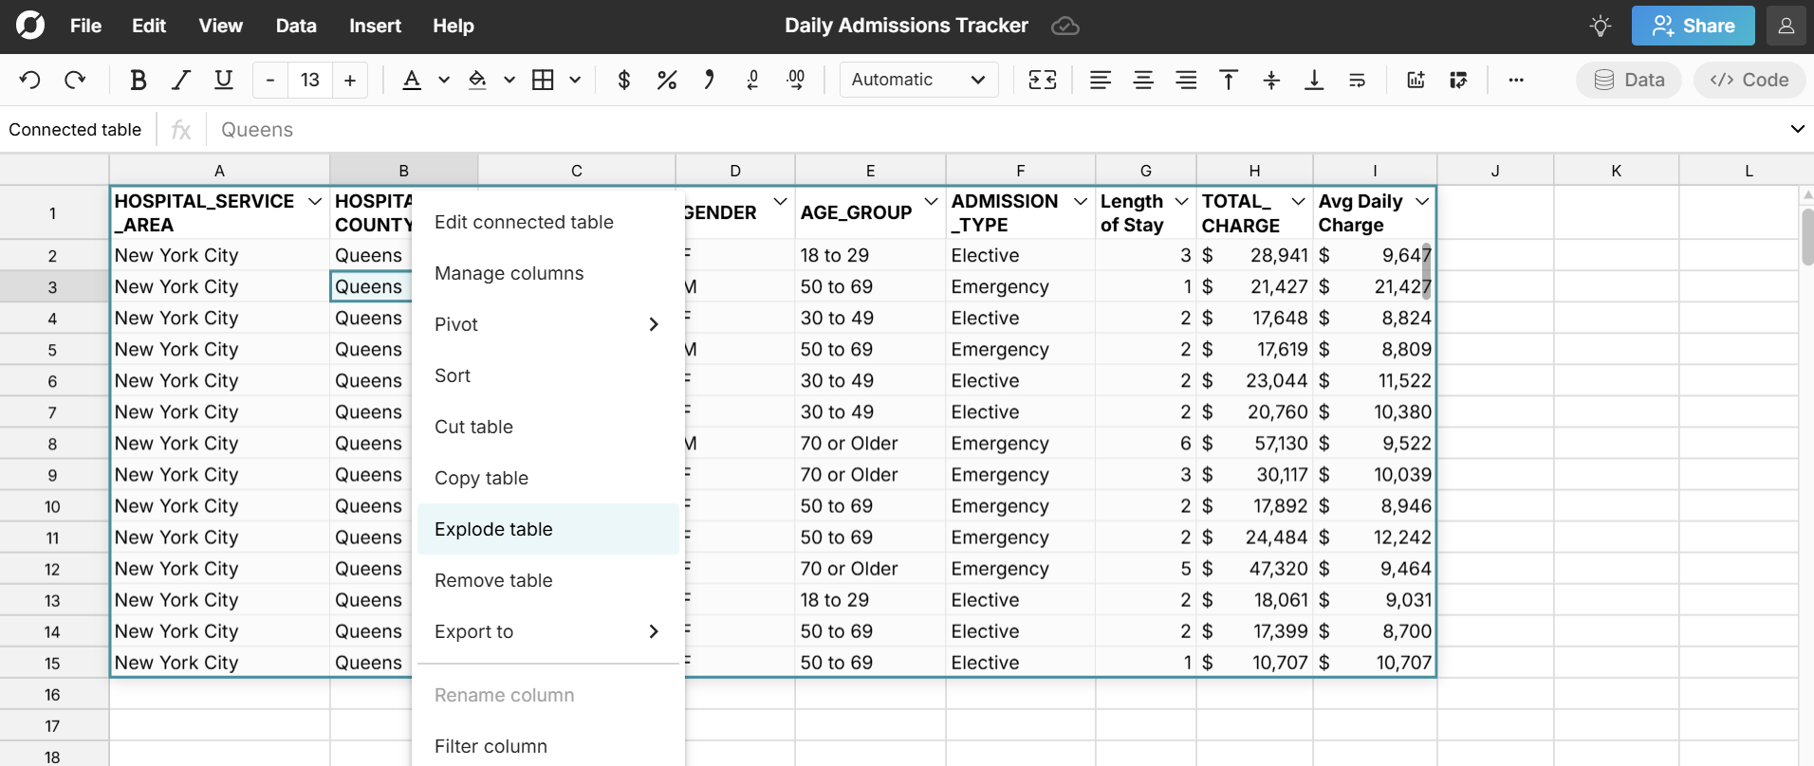Choose Explode table option
The height and width of the screenshot is (766, 1814).
tap(547, 529)
